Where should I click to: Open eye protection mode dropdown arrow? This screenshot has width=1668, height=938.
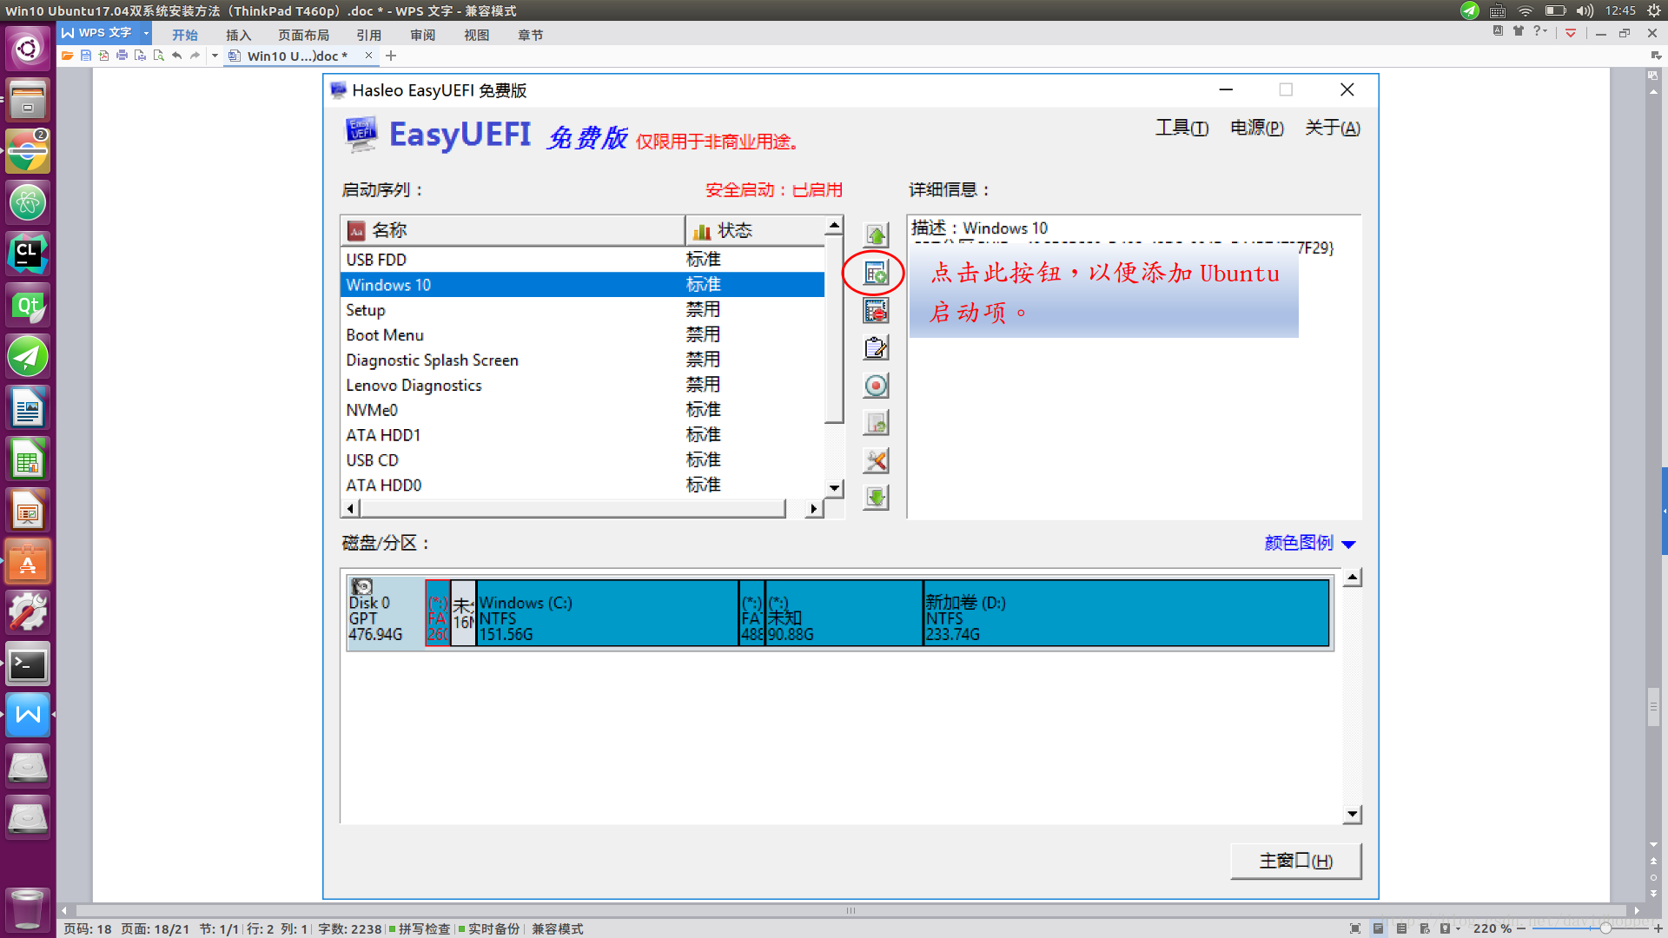[x=1458, y=928]
